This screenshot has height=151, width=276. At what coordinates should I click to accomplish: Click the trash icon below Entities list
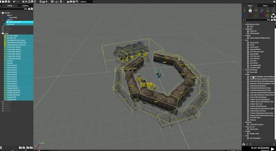[x=1, y=148]
